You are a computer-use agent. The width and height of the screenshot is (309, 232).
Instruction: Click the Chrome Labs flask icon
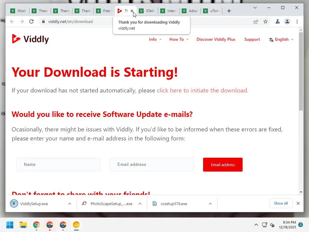tap(278, 21)
